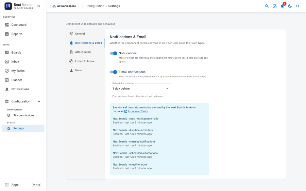Image resolution: width=306 pixels, height=191 pixels.
Task: Click the Reports chart icon
Action: click(7, 34)
